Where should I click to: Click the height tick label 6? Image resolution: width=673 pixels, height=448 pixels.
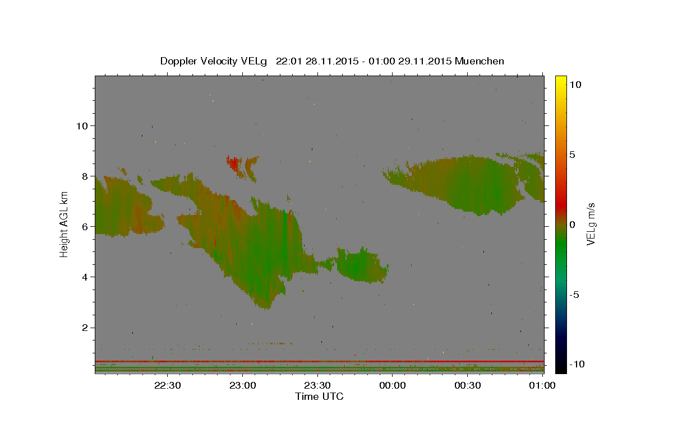85,226
